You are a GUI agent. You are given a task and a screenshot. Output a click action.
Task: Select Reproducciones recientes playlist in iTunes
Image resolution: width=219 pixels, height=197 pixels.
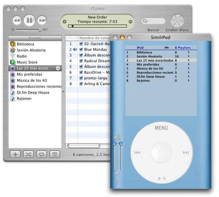tap(35, 86)
